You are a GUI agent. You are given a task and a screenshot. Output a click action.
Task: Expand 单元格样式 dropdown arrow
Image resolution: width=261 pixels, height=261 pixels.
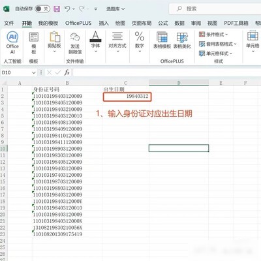(x=231, y=54)
